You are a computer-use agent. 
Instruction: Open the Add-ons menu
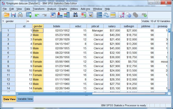click(85, 9)
